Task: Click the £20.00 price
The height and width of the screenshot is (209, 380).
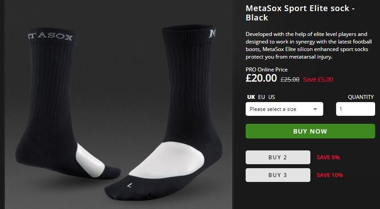Action: click(x=261, y=79)
